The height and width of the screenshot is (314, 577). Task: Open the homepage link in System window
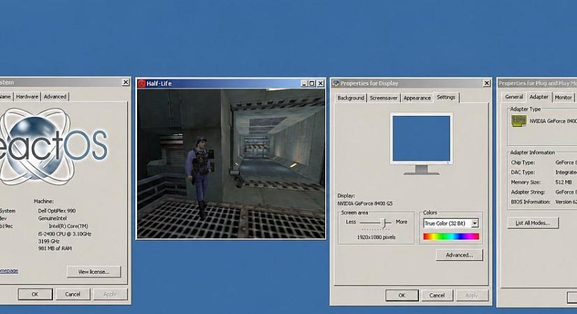[x=9, y=271]
